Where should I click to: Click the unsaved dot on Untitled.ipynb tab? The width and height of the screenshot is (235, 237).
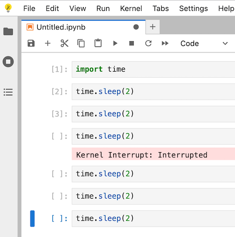tap(136, 27)
